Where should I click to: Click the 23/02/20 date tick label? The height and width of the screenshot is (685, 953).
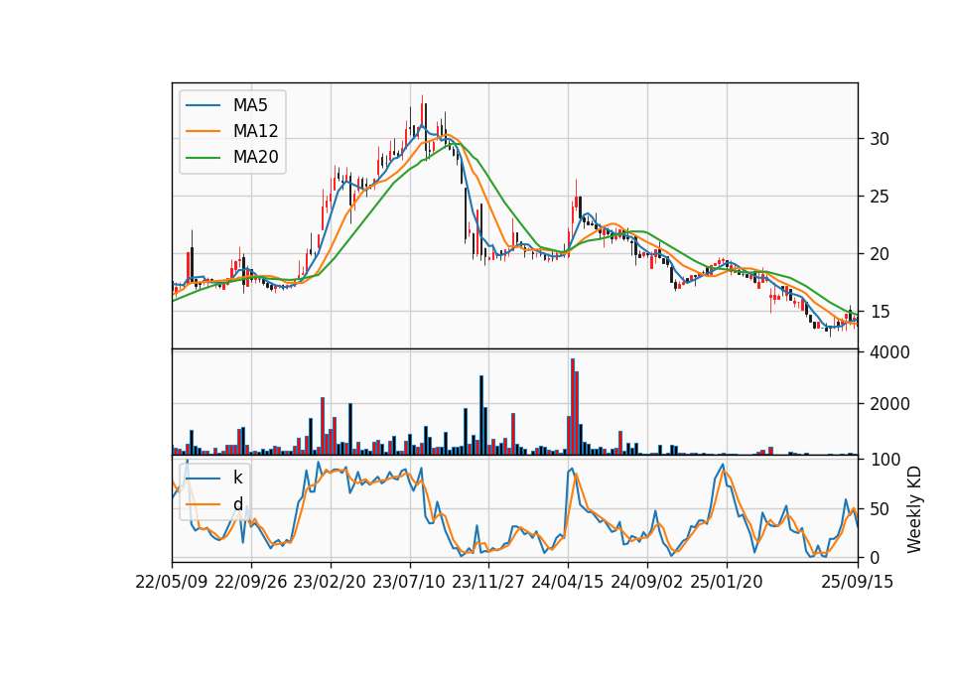coord(330,582)
